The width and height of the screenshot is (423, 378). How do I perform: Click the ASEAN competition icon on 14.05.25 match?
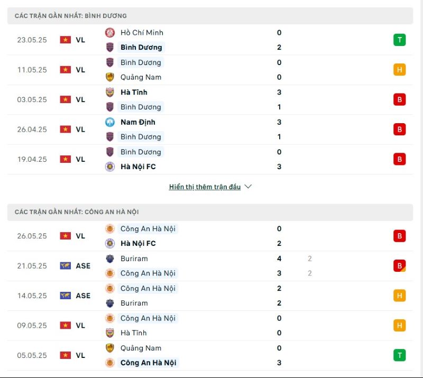point(65,296)
